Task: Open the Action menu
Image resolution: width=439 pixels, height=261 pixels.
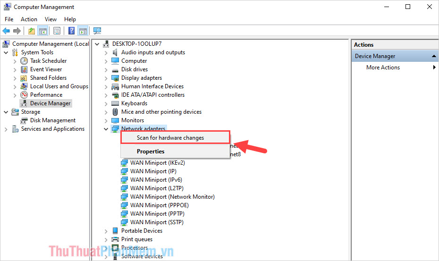Action: [x=29, y=19]
